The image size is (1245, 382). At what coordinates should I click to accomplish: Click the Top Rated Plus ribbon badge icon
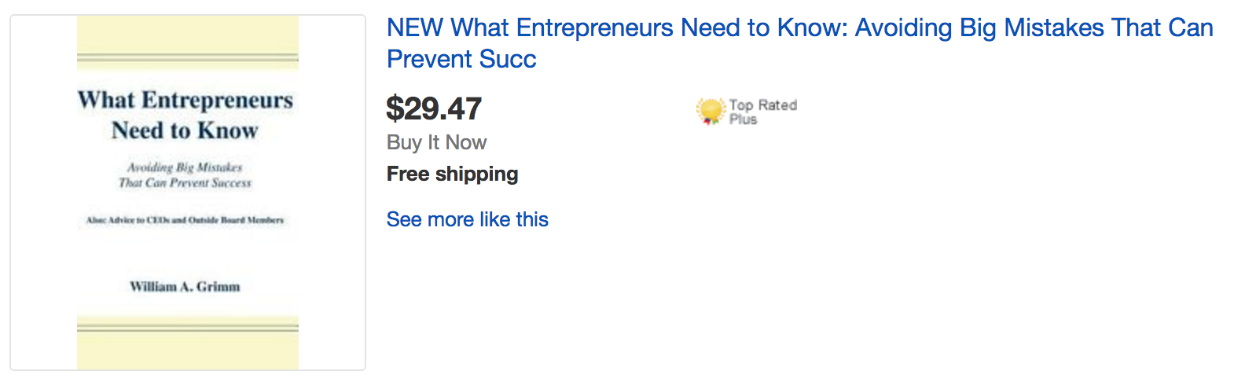click(710, 111)
